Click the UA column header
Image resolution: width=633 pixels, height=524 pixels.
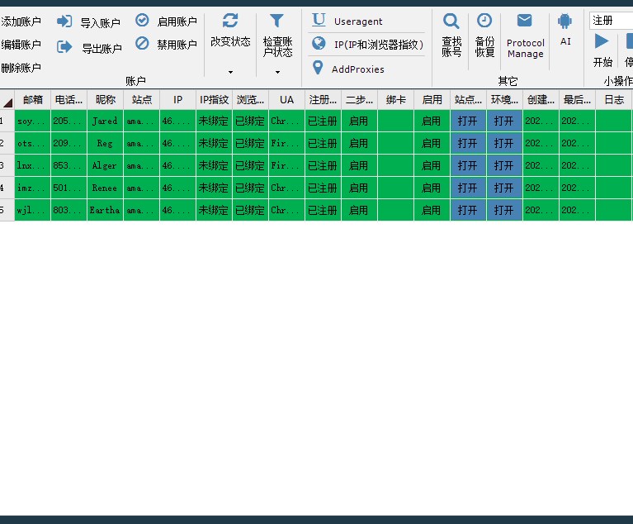(x=286, y=99)
